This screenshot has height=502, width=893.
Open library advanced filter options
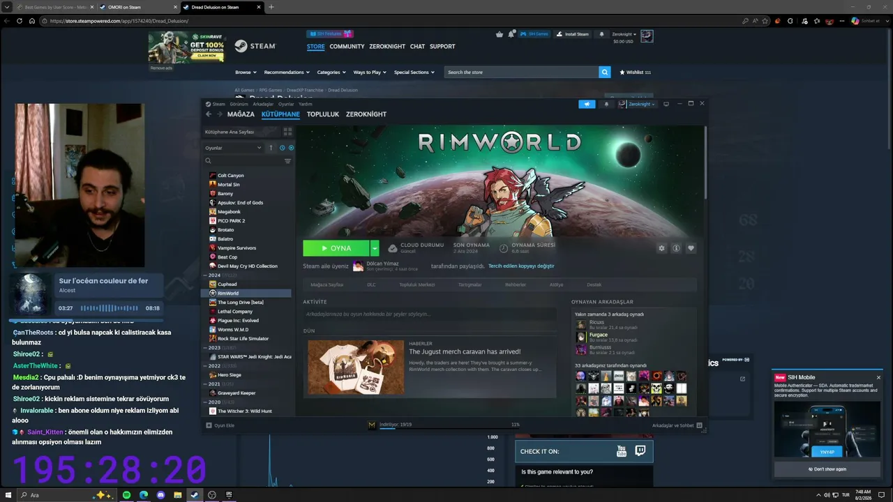(287, 161)
